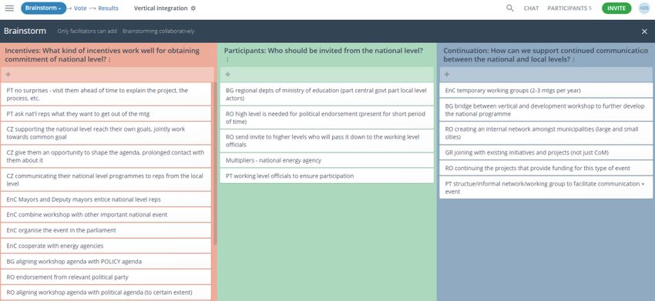Image resolution: width=655 pixels, height=301 pixels.
Task: Open the hamburger main menu
Action: pyautogui.click(x=9, y=8)
